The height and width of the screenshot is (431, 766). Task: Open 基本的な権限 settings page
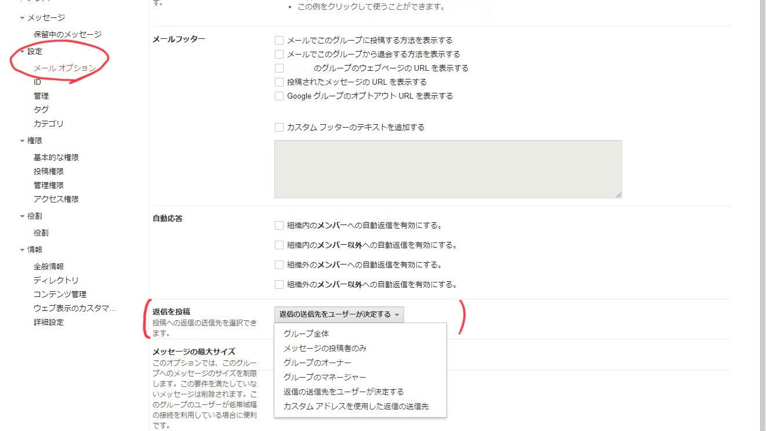tap(56, 158)
